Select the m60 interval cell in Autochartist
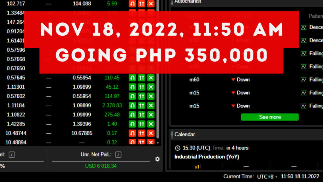This screenshot has height=182, width=323. 194,80
